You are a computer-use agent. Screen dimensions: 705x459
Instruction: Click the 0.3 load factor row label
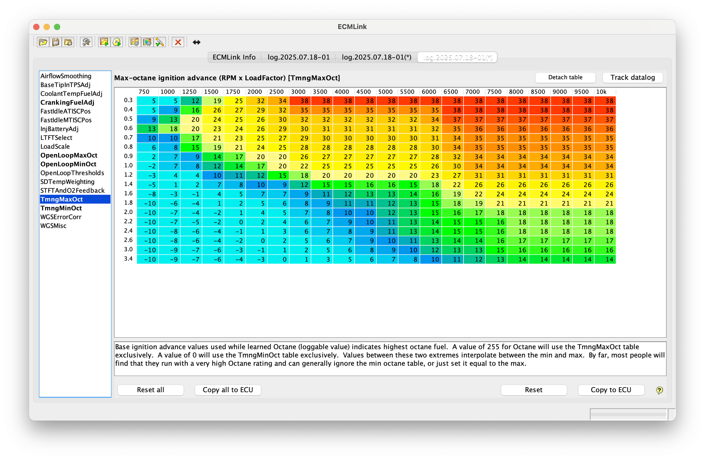[x=128, y=100]
